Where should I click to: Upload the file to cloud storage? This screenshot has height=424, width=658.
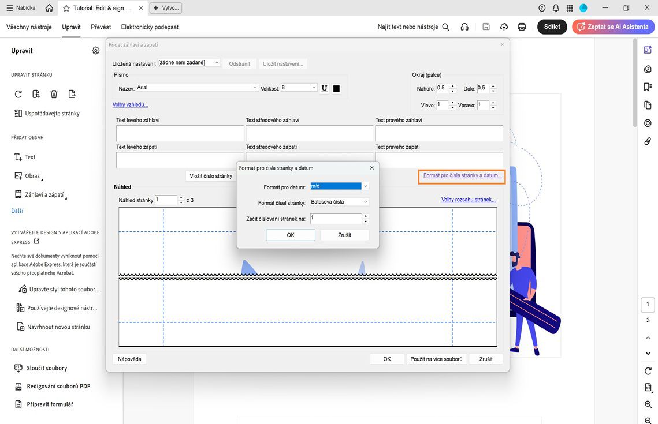[x=502, y=27]
